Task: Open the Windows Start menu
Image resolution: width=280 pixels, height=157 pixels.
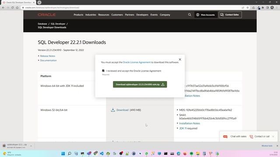Action: click(x=63, y=154)
